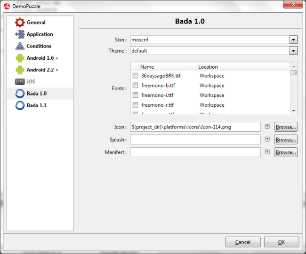Image resolution: width=306 pixels, height=254 pixels.
Task: Click the Android 2.2 robot icon
Action: tap(20, 70)
